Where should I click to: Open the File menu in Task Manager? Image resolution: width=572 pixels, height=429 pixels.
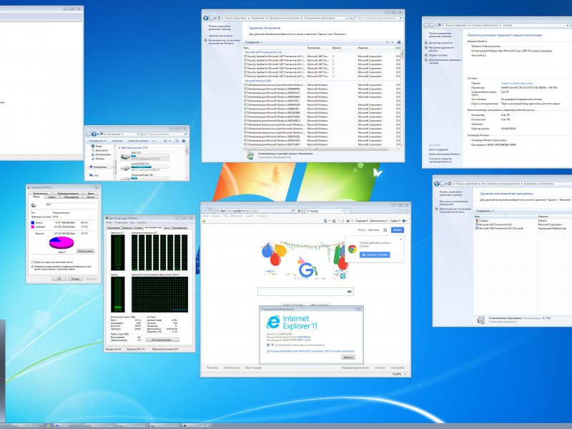pyautogui.click(x=109, y=222)
